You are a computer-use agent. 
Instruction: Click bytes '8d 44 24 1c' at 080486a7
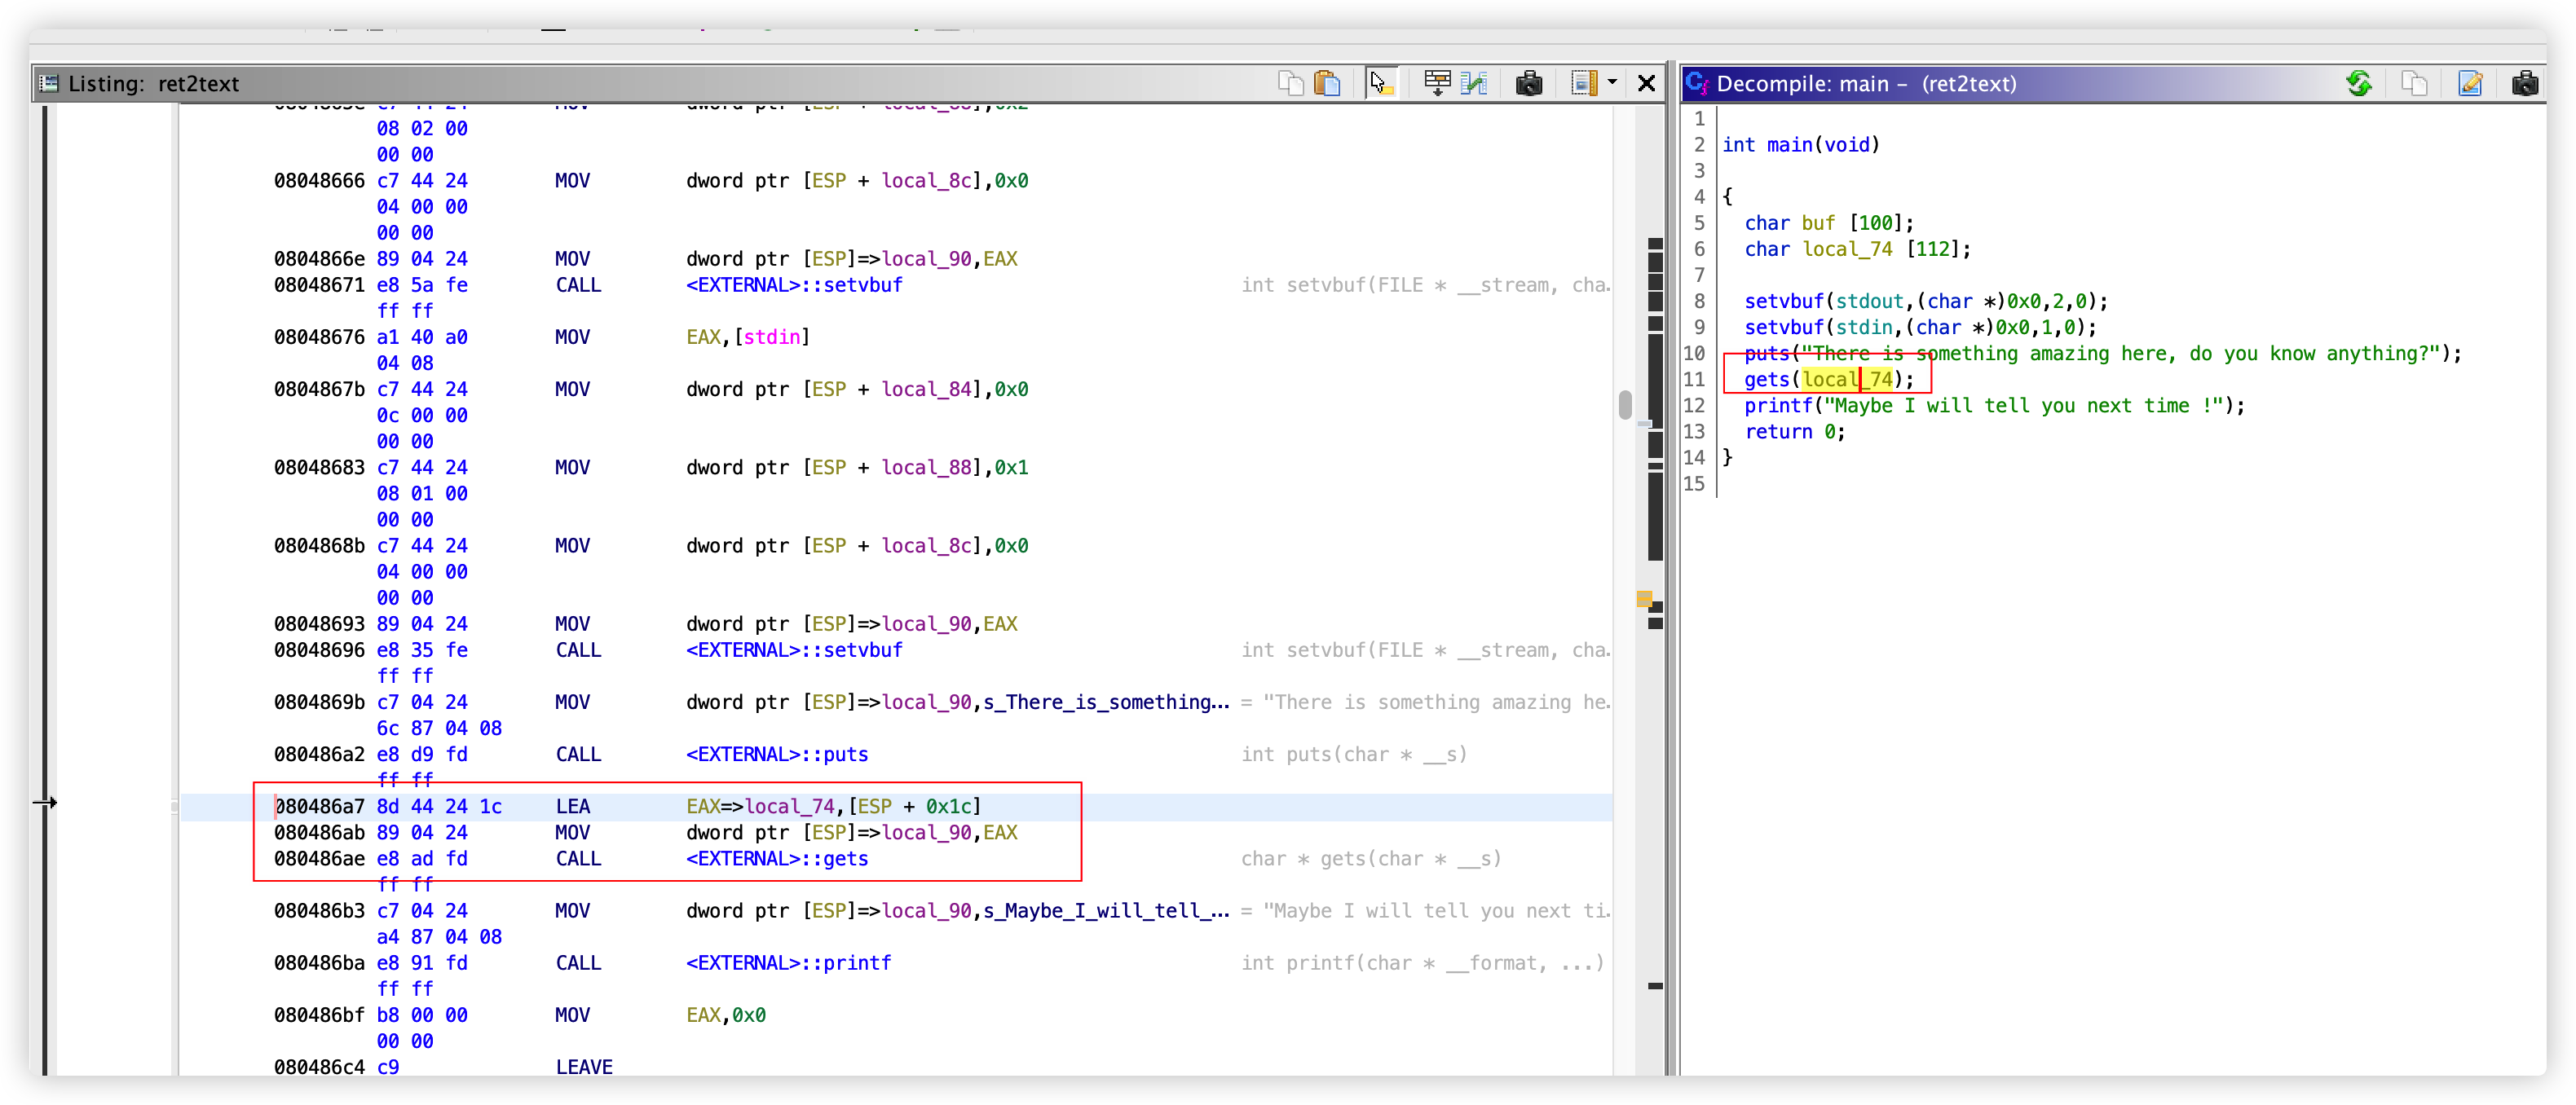click(439, 806)
